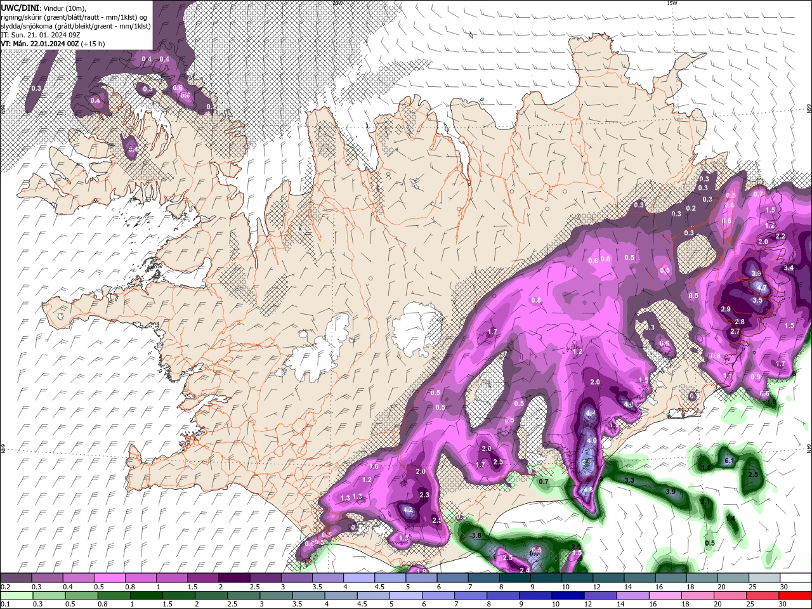This screenshot has height=609, width=812.
Task: Click the 3.8 value in green area
Action: 477,535
